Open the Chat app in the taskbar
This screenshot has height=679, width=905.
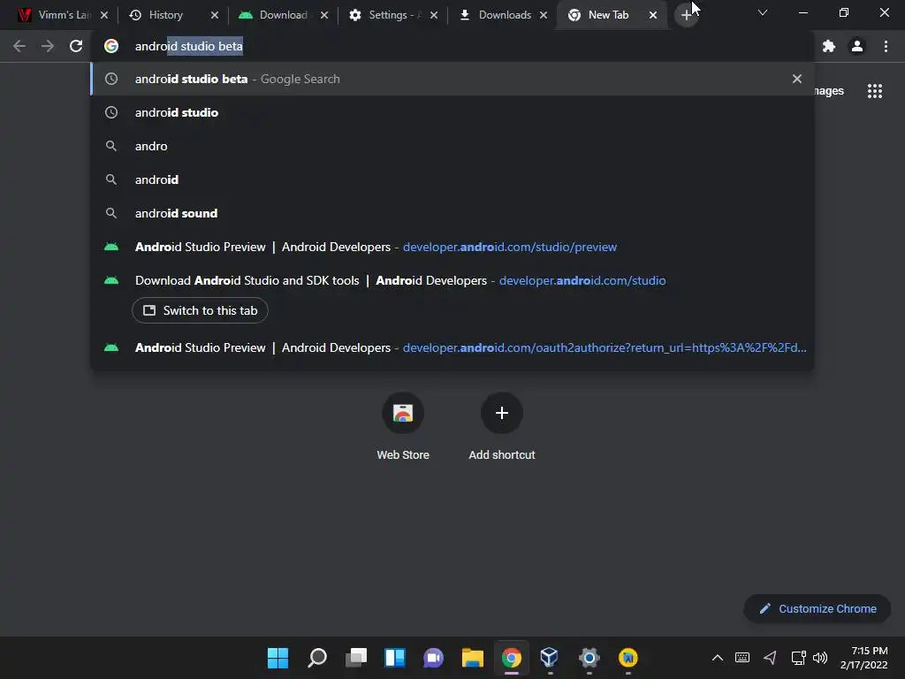[433, 658]
